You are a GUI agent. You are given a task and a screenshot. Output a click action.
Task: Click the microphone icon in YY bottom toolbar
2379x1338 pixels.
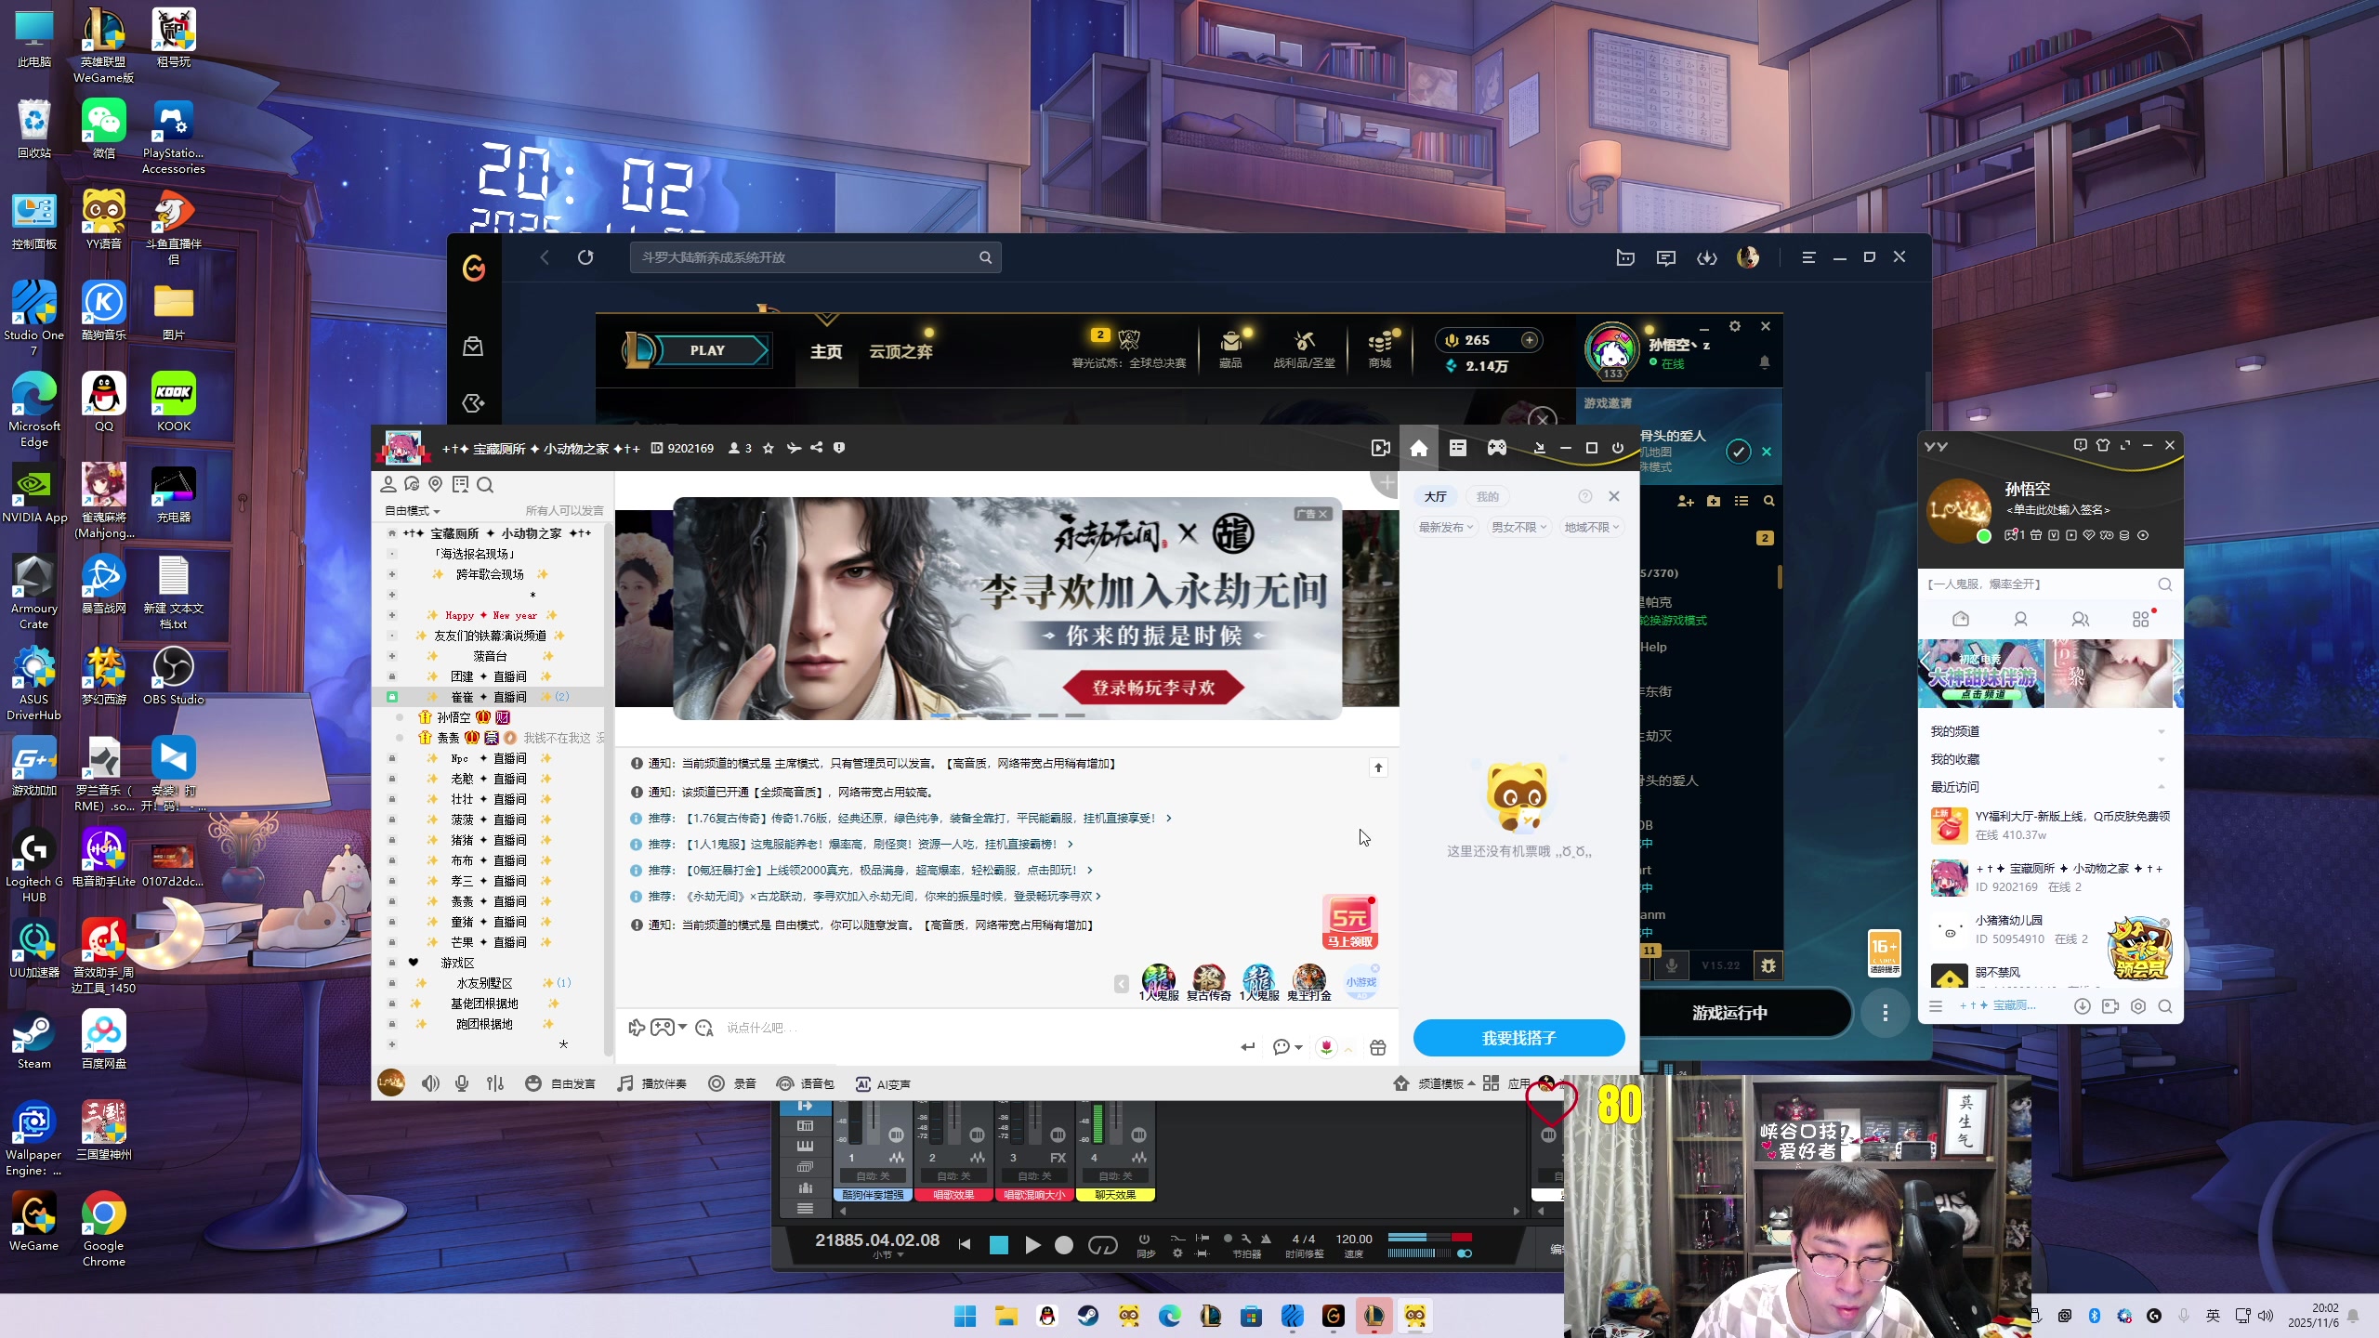(x=462, y=1083)
